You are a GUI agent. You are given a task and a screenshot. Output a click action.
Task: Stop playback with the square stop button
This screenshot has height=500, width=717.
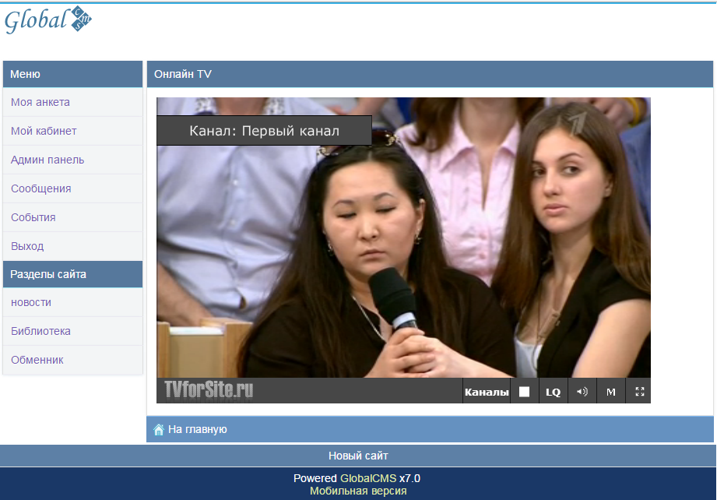point(524,392)
